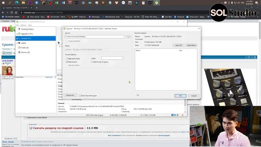Toggle the Skip hash check checkbox
The width and height of the screenshot is (261, 147).
pos(67,59)
